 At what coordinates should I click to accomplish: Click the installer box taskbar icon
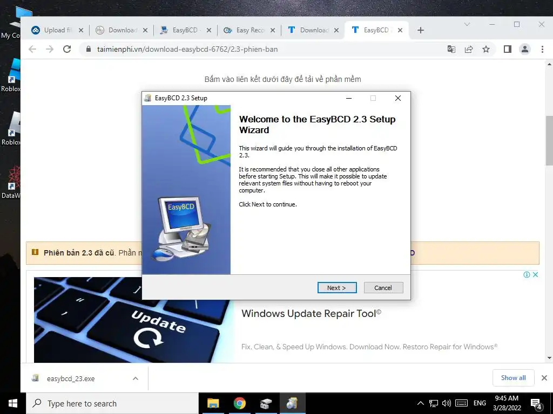click(x=266, y=403)
